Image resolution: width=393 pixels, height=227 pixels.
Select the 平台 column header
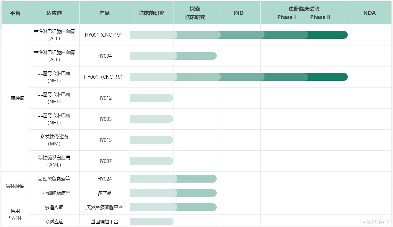[x=15, y=13]
